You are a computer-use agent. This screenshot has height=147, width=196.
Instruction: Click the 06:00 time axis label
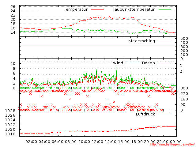point(58,142)
